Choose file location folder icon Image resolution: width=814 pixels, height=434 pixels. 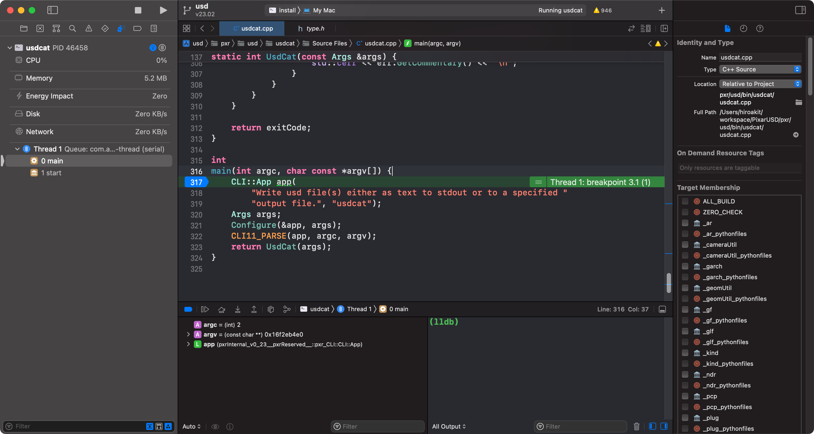point(799,102)
